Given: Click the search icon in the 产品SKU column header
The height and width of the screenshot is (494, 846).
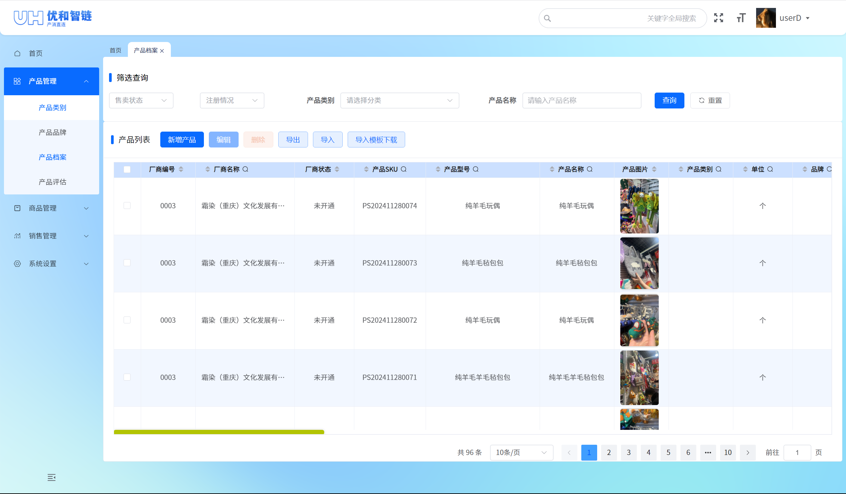Looking at the screenshot, I should 404,169.
